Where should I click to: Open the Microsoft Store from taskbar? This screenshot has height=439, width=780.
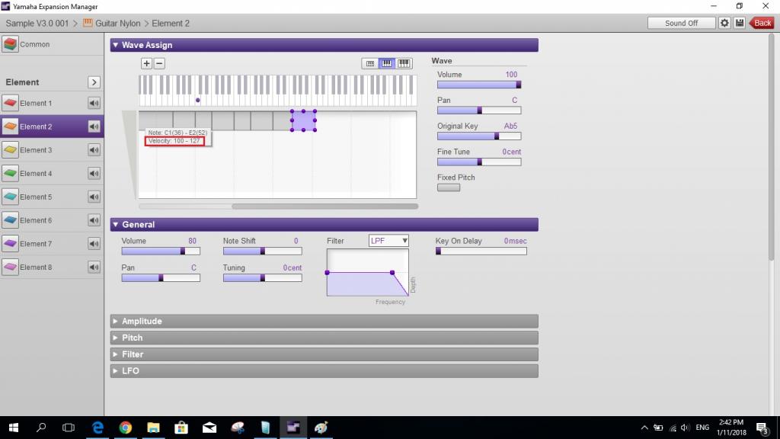[x=181, y=427]
